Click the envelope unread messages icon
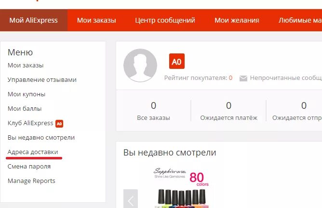The height and width of the screenshot is (208, 322). pyautogui.click(x=243, y=78)
